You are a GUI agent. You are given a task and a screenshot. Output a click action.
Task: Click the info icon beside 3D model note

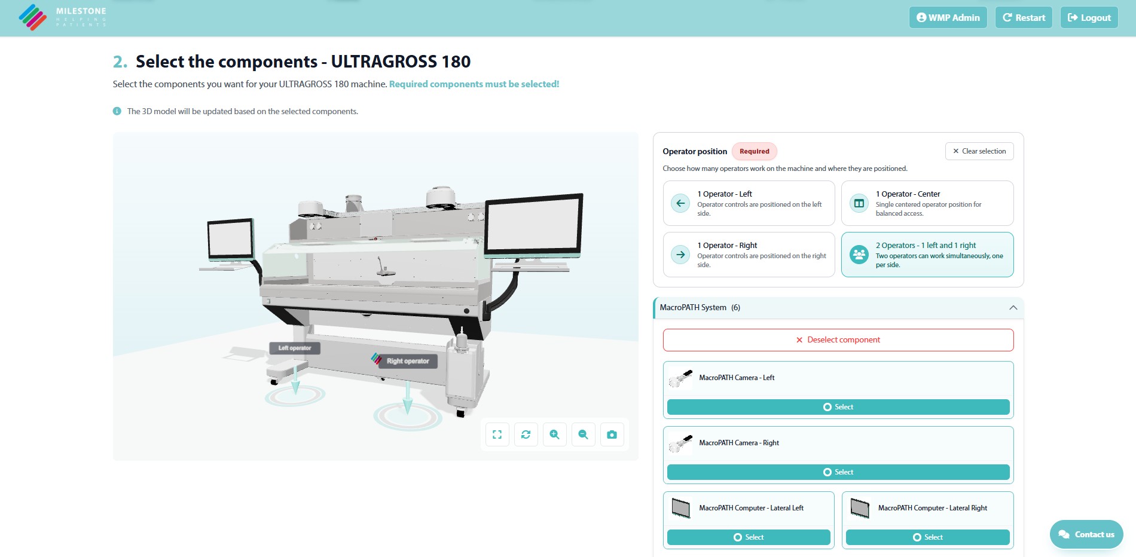tap(117, 111)
